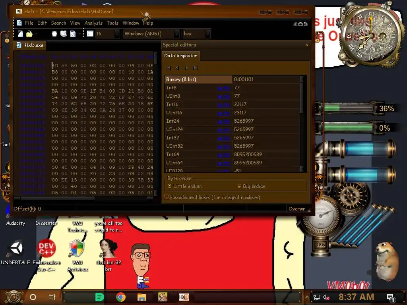Click the Hank Hill cartoon desktop icon
407x305 pixels.
click(141, 266)
